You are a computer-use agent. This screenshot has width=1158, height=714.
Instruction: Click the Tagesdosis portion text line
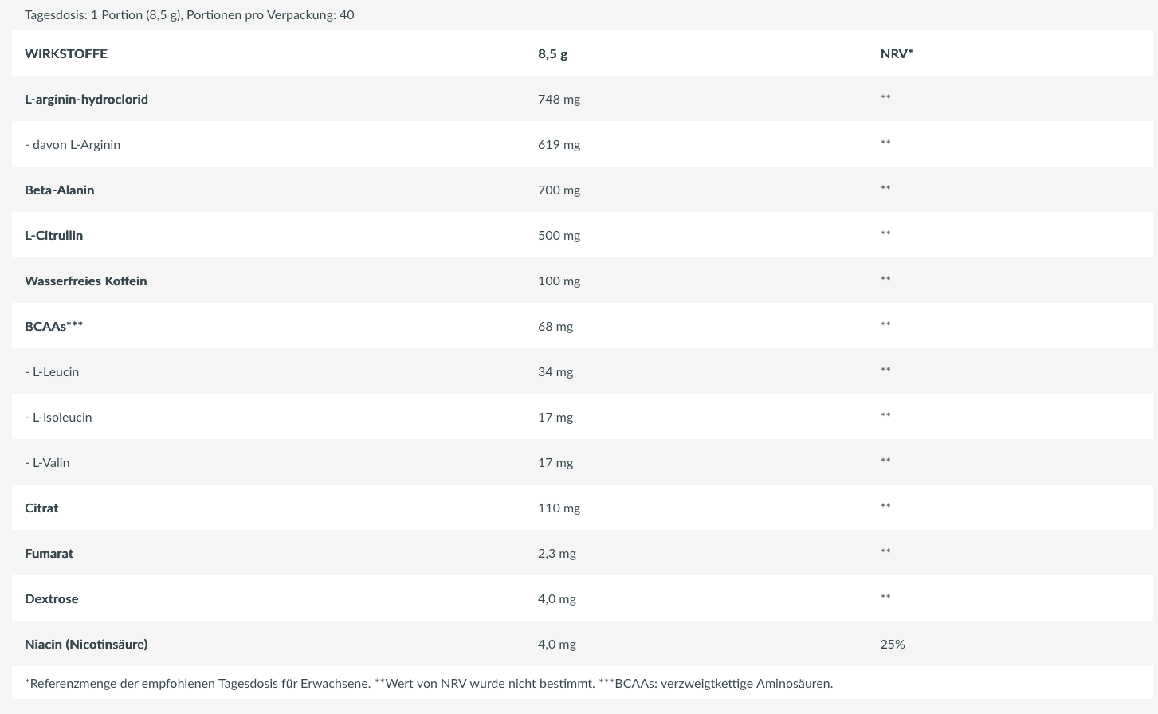(x=190, y=14)
